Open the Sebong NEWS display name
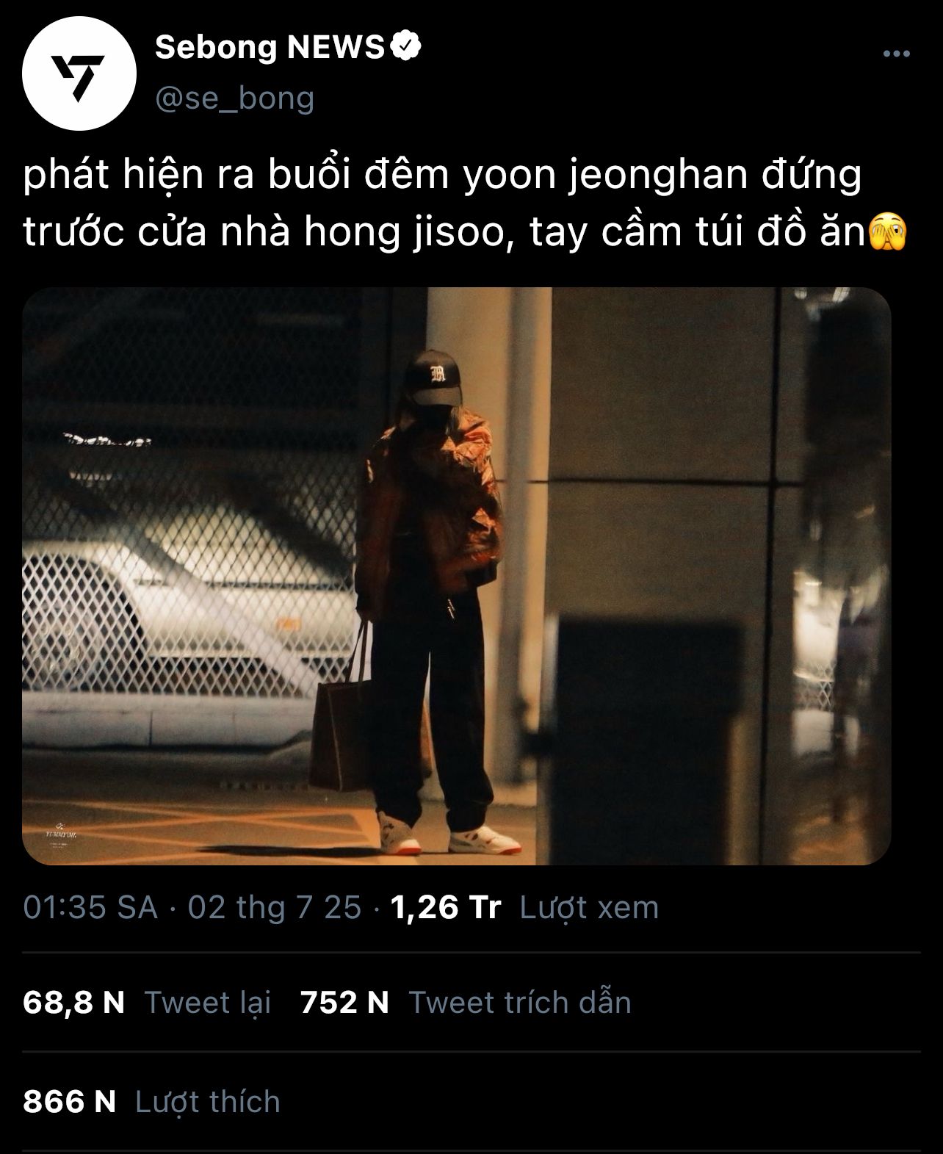This screenshot has height=1154, width=943. click(270, 47)
